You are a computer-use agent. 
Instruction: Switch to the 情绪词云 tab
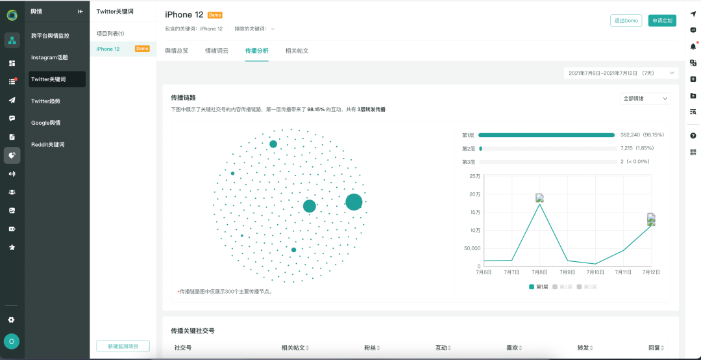point(216,51)
